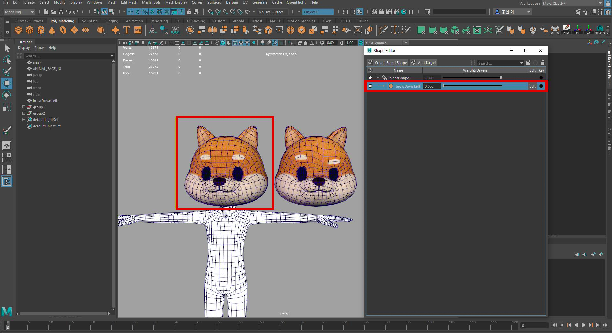Create a polygon torus from the shelf
612x333 pixels.
click(x=63, y=30)
